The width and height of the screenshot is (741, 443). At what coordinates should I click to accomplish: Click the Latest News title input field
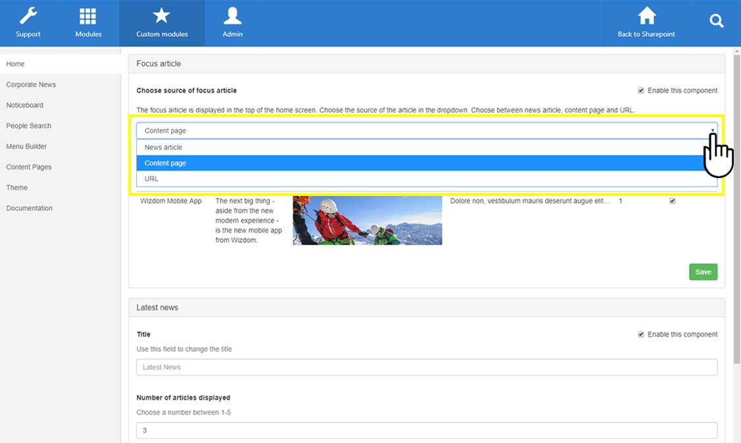(426, 367)
